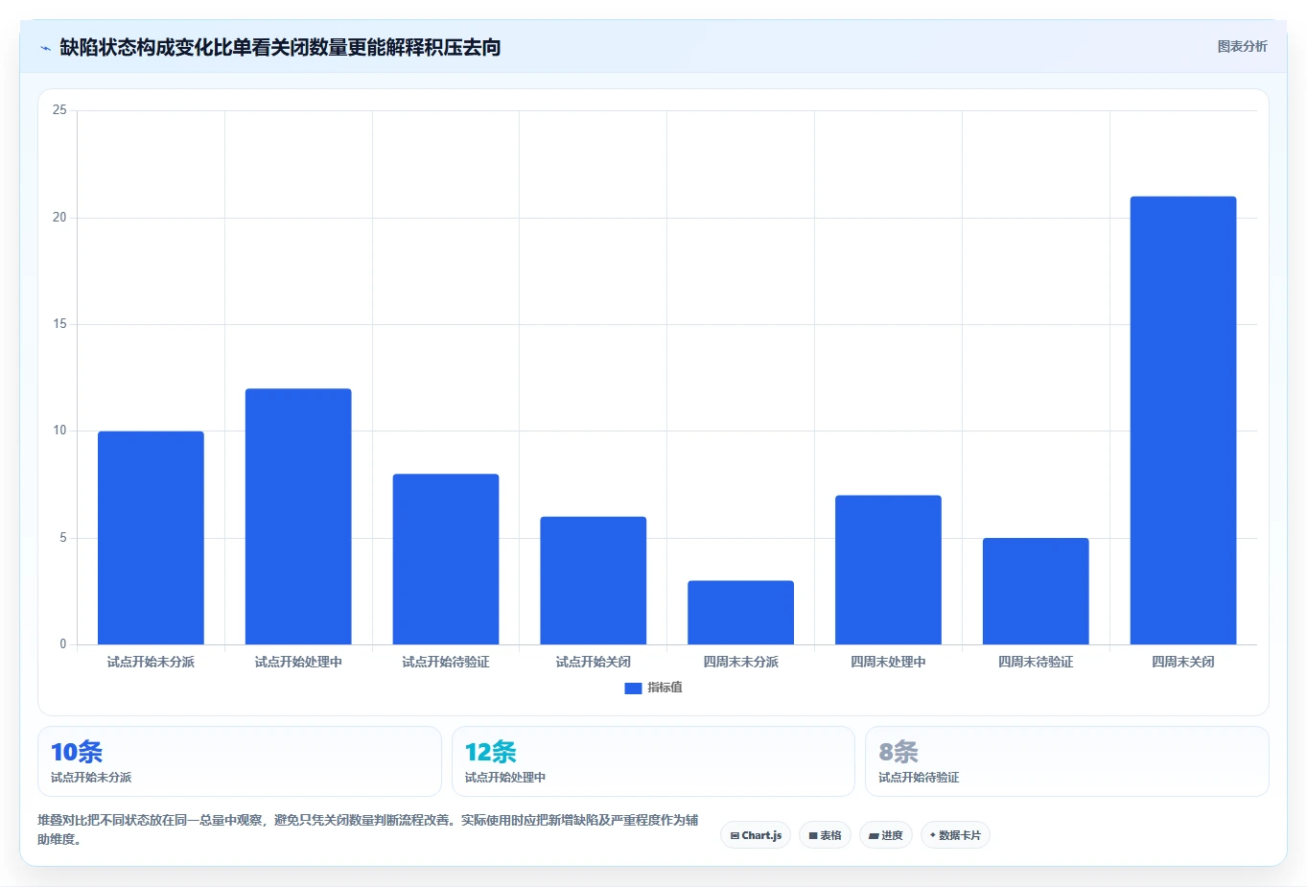Image resolution: width=1307 pixels, height=887 pixels.
Task: Click the y-axis value 25
Action: (x=59, y=110)
